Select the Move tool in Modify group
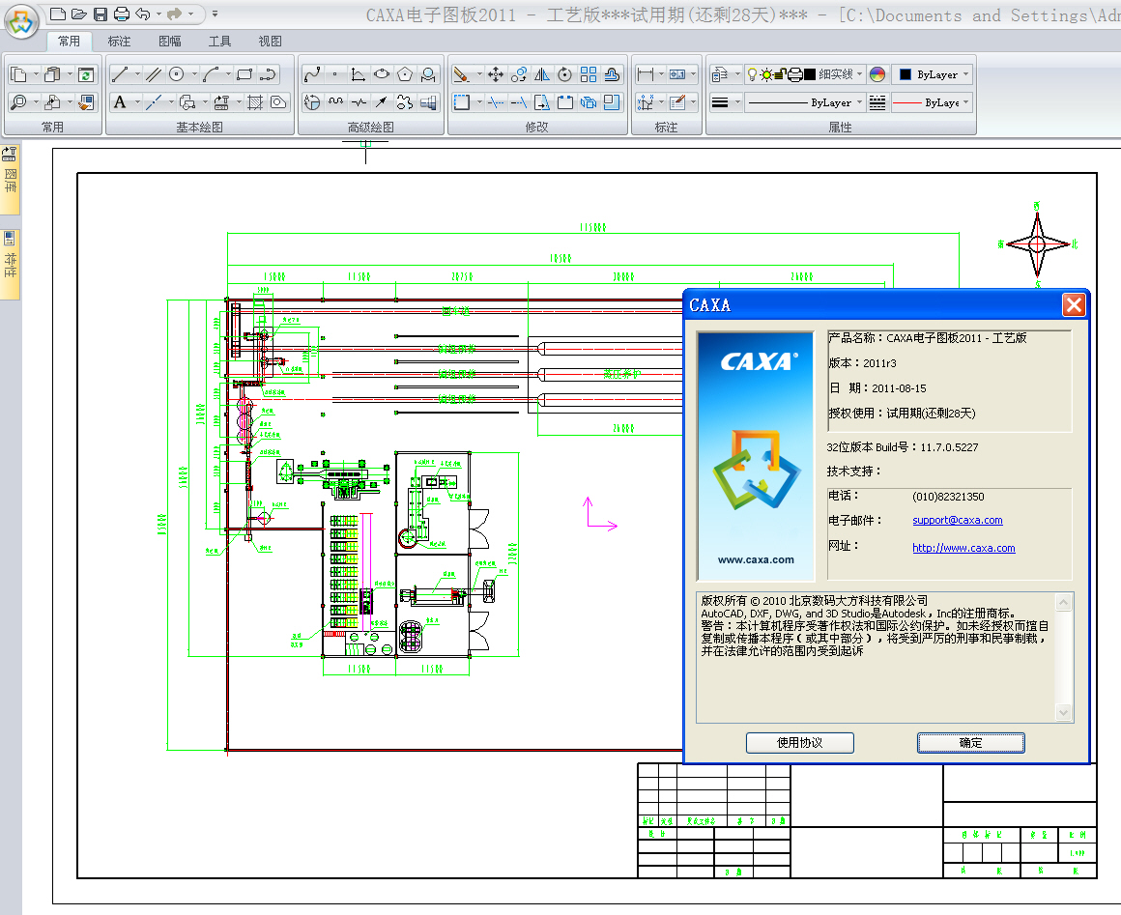 click(x=496, y=74)
